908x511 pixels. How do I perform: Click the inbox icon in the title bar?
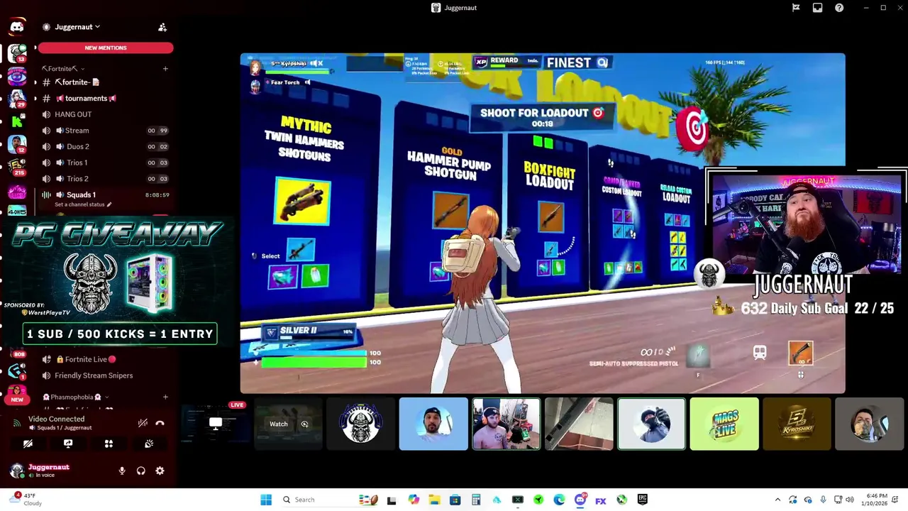pyautogui.click(x=817, y=8)
